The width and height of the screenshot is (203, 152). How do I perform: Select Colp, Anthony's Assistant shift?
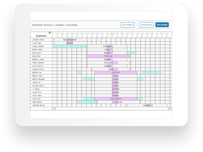[x=107, y=66]
